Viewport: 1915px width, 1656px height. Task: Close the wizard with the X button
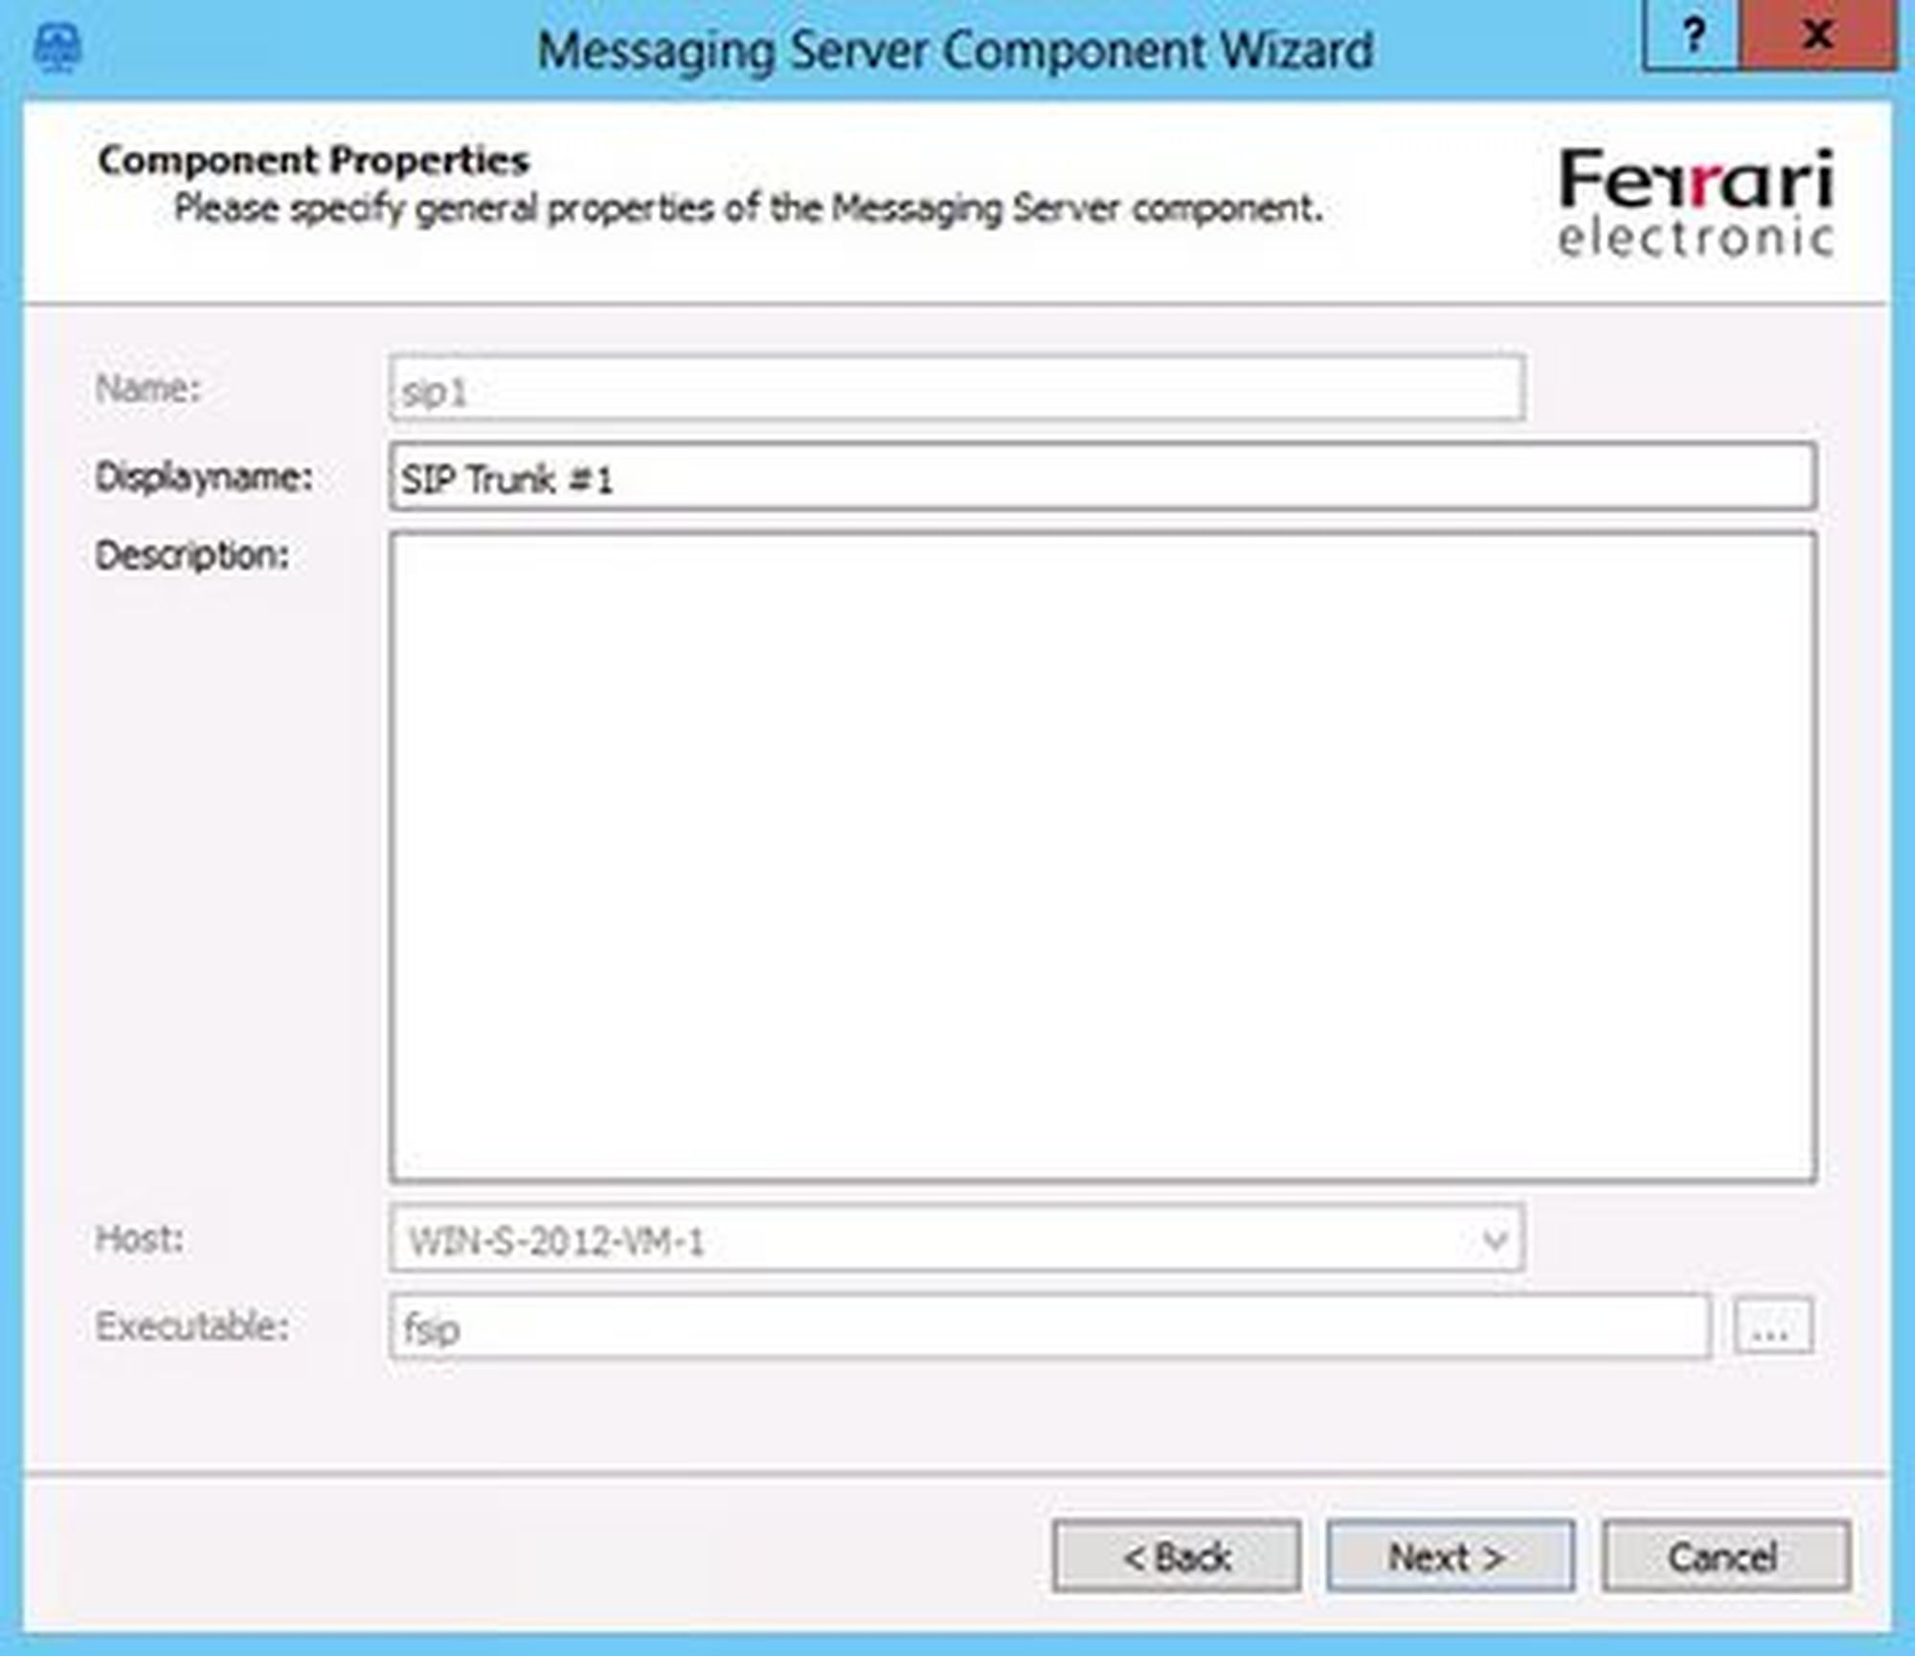pyautogui.click(x=1816, y=36)
